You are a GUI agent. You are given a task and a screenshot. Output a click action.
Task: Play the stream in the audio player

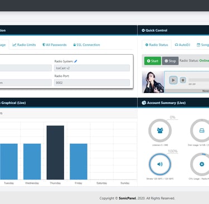click(173, 80)
